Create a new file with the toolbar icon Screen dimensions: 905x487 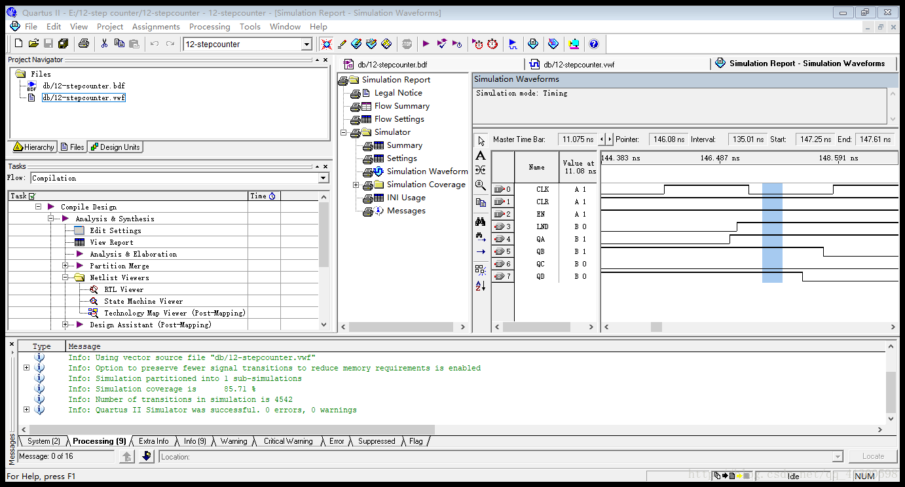(18, 44)
